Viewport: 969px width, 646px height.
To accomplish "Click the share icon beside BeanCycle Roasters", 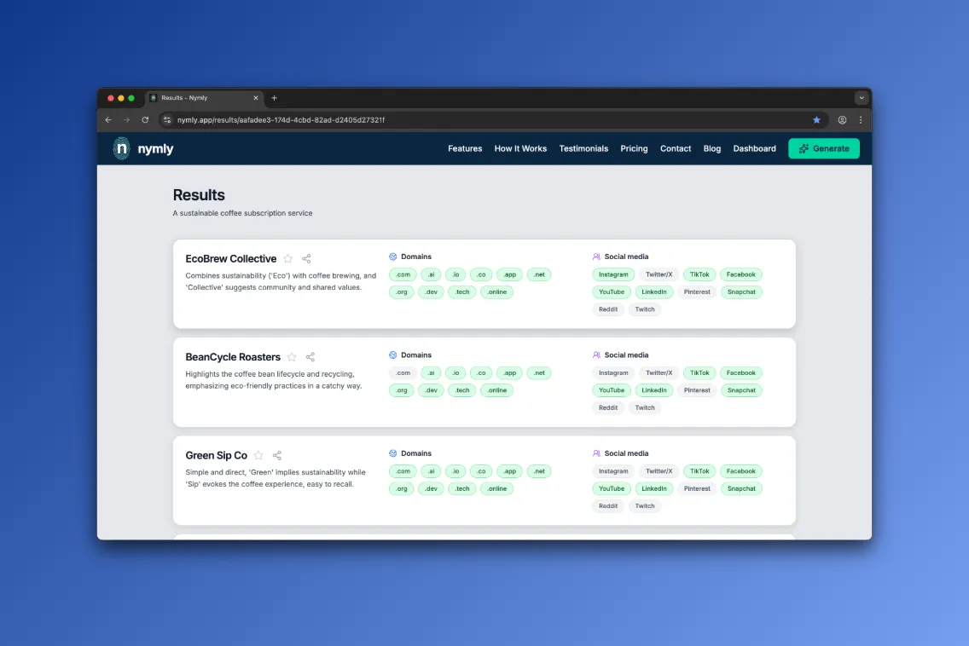I will pos(310,356).
